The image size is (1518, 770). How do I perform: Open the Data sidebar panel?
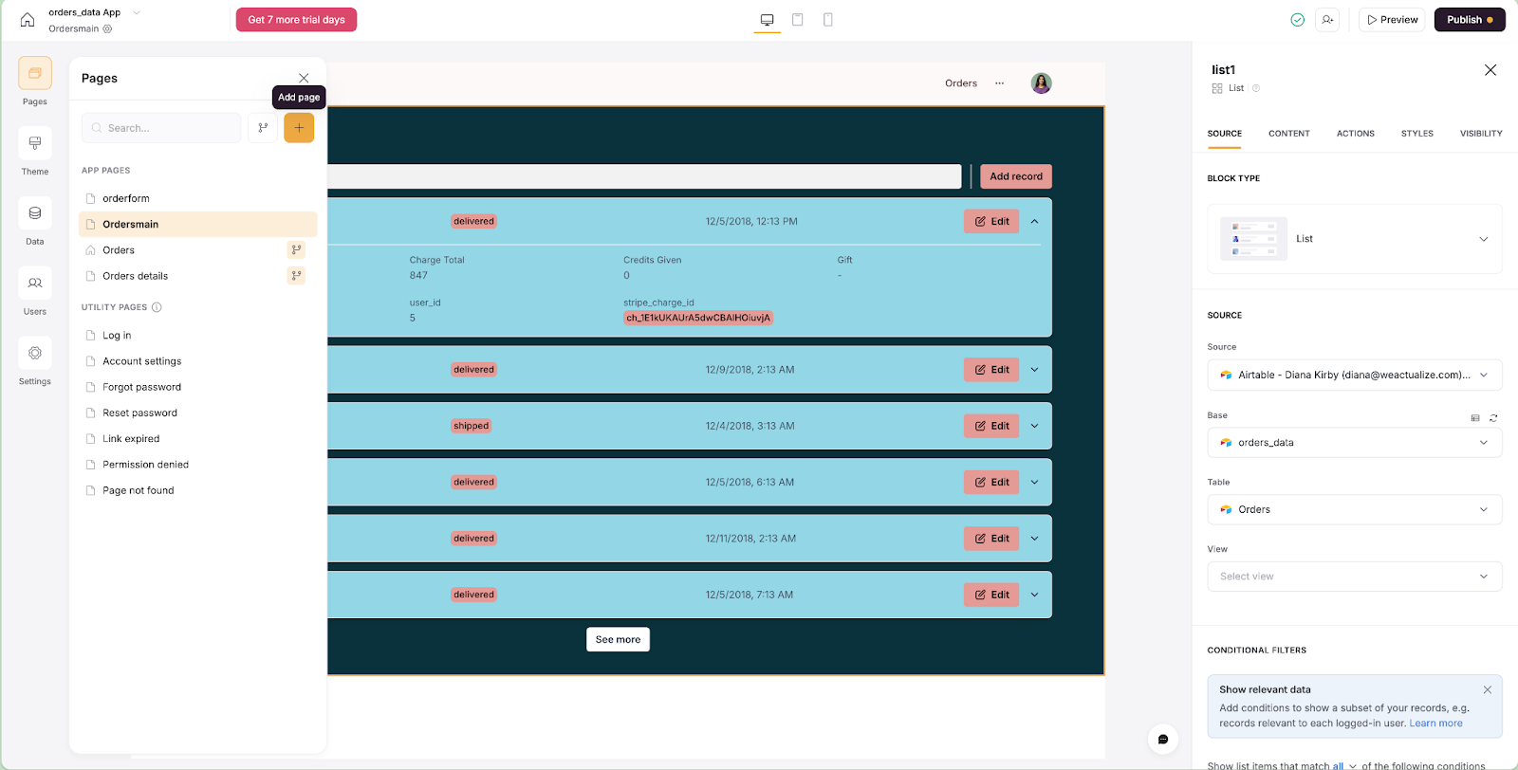coord(35,213)
